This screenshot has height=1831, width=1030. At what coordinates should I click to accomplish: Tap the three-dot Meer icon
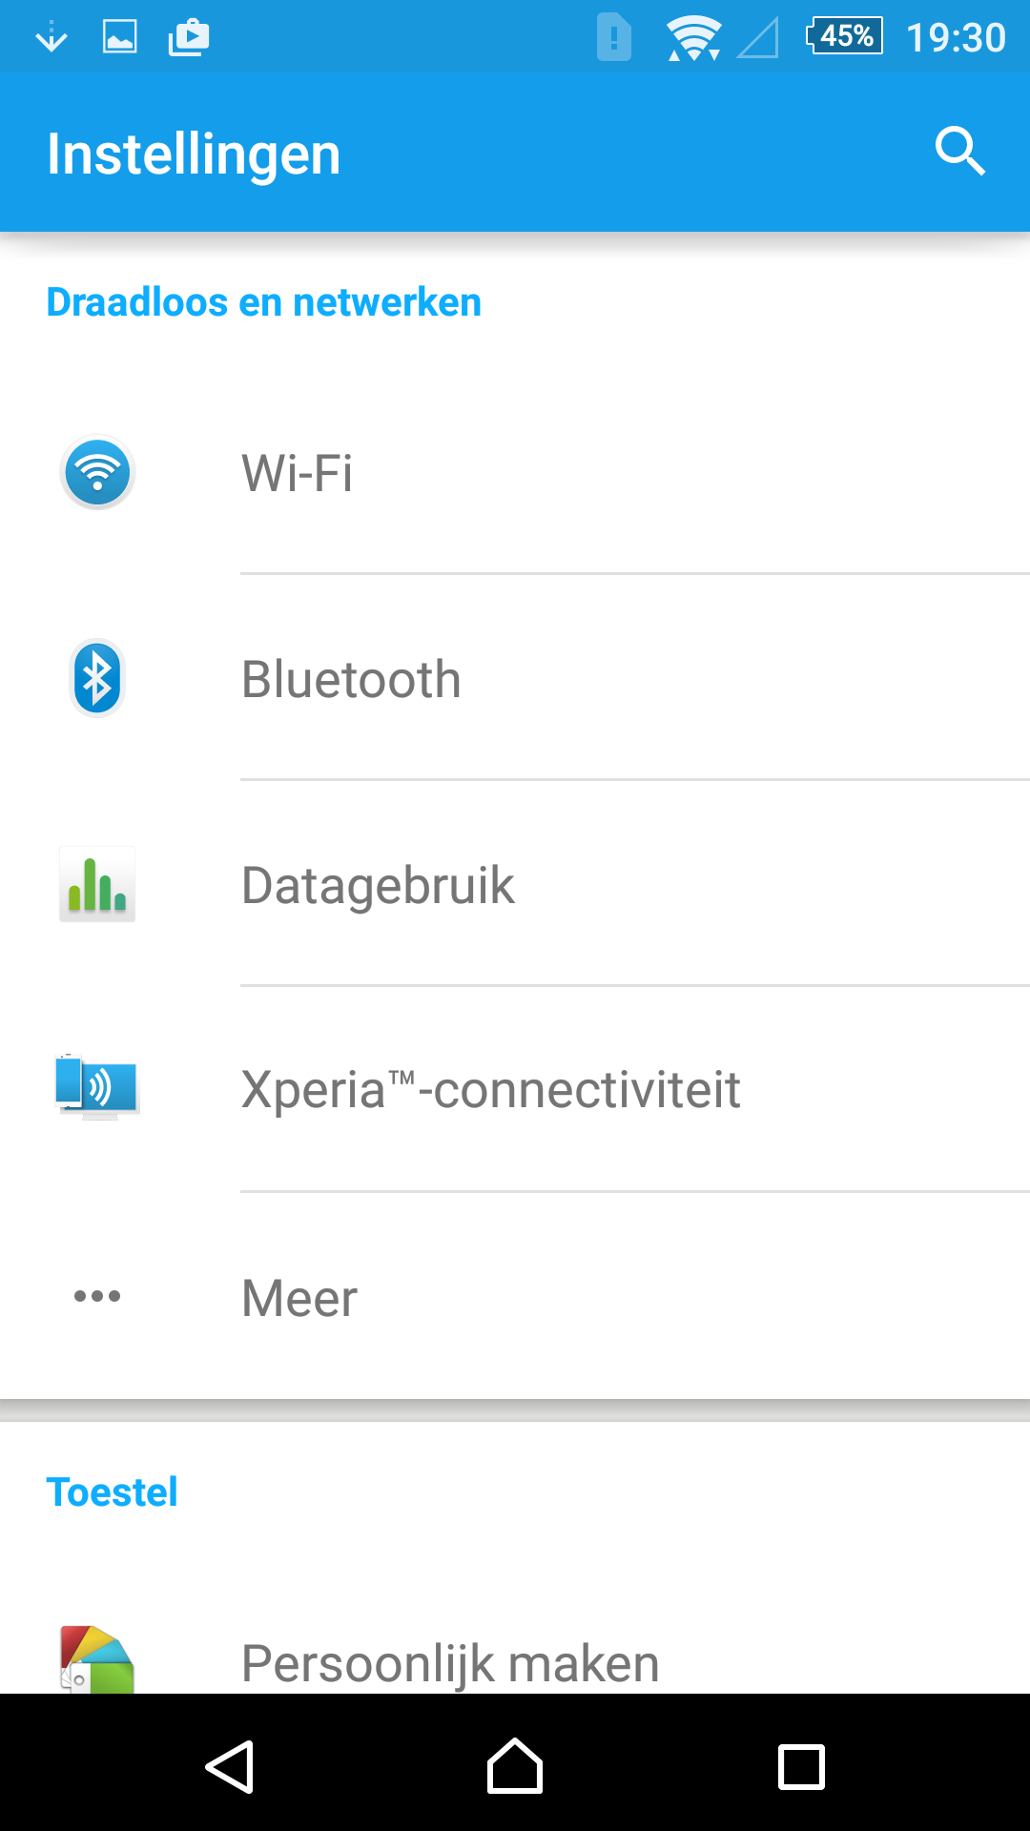click(97, 1296)
